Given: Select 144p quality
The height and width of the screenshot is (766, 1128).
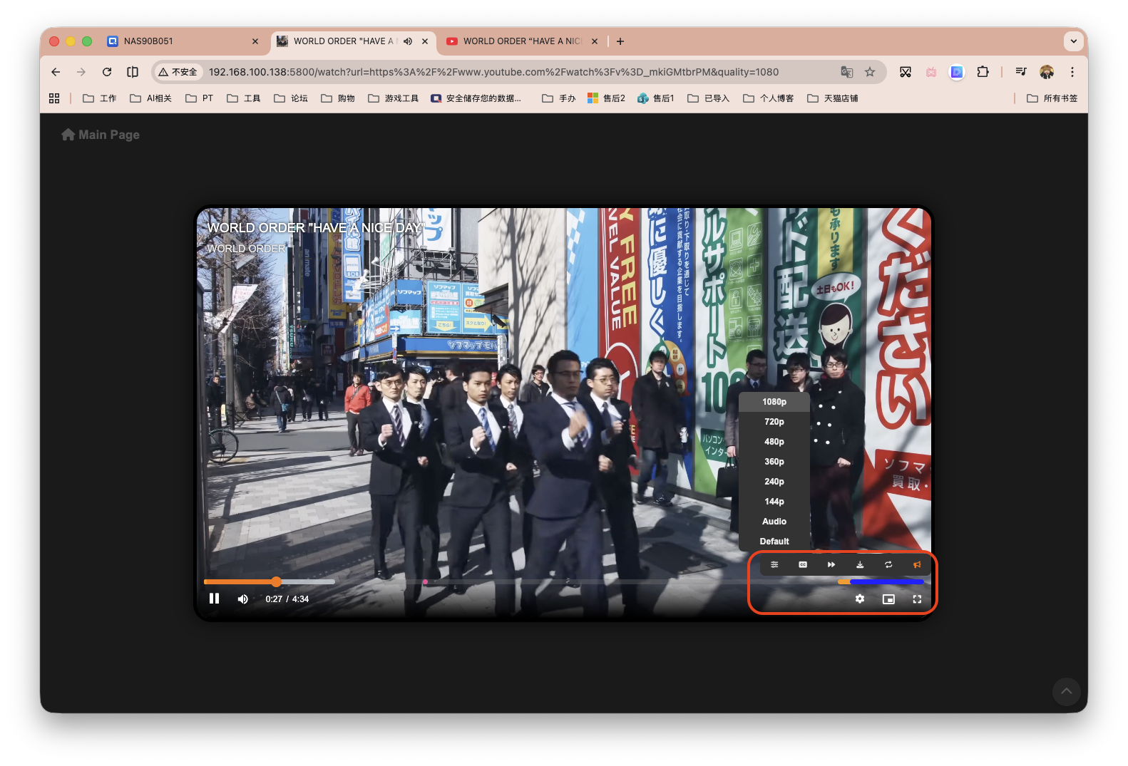Looking at the screenshot, I should [774, 502].
